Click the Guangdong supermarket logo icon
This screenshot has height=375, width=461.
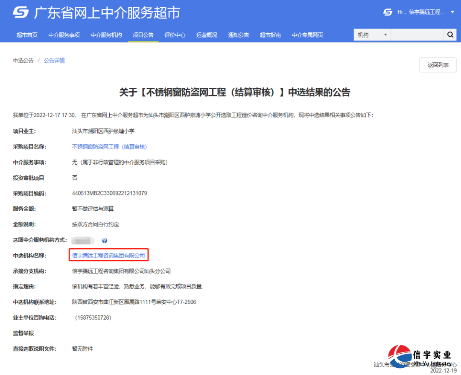click(20, 12)
